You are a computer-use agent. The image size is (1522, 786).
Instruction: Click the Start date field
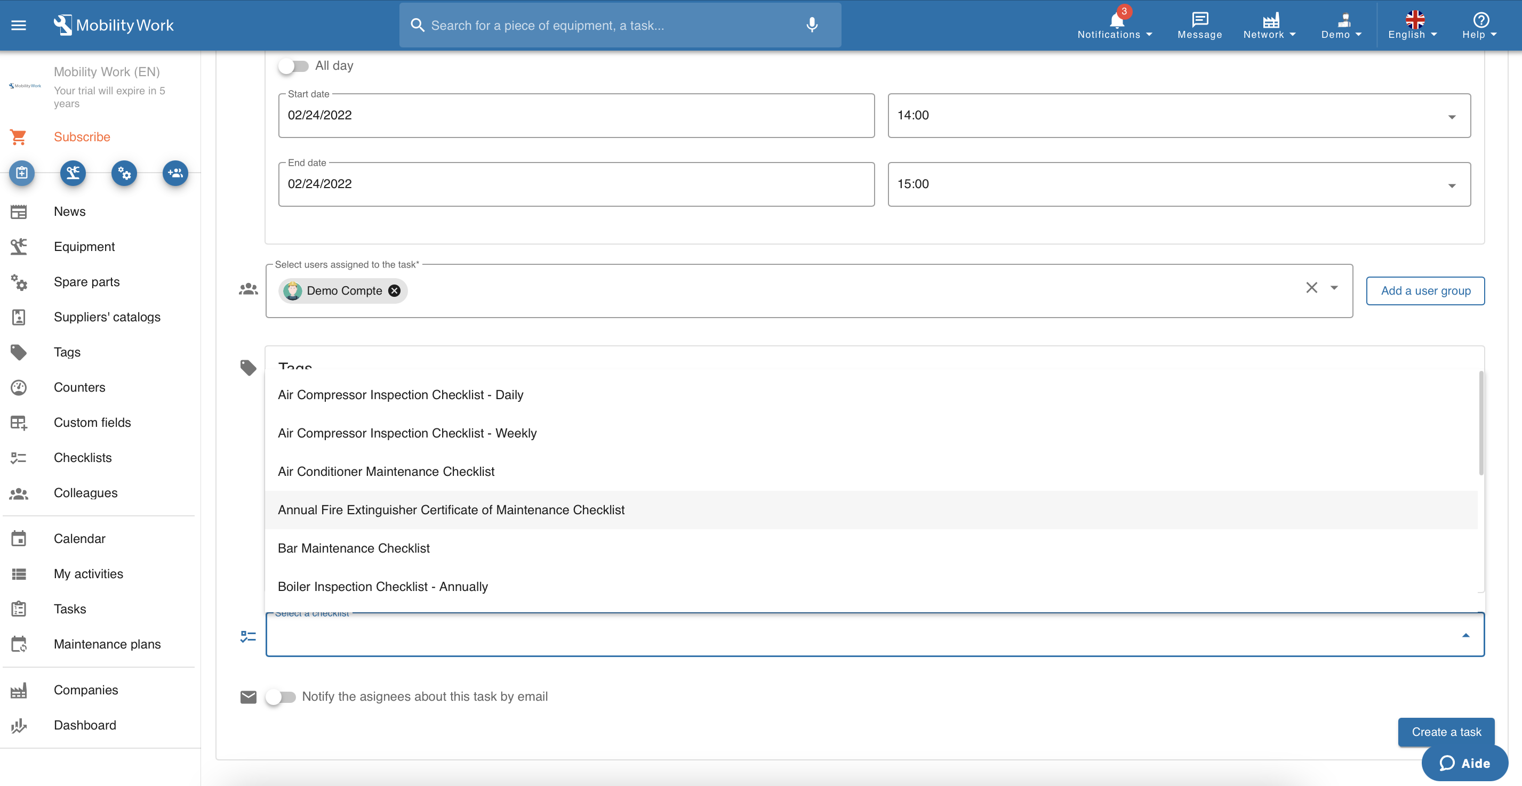point(576,116)
